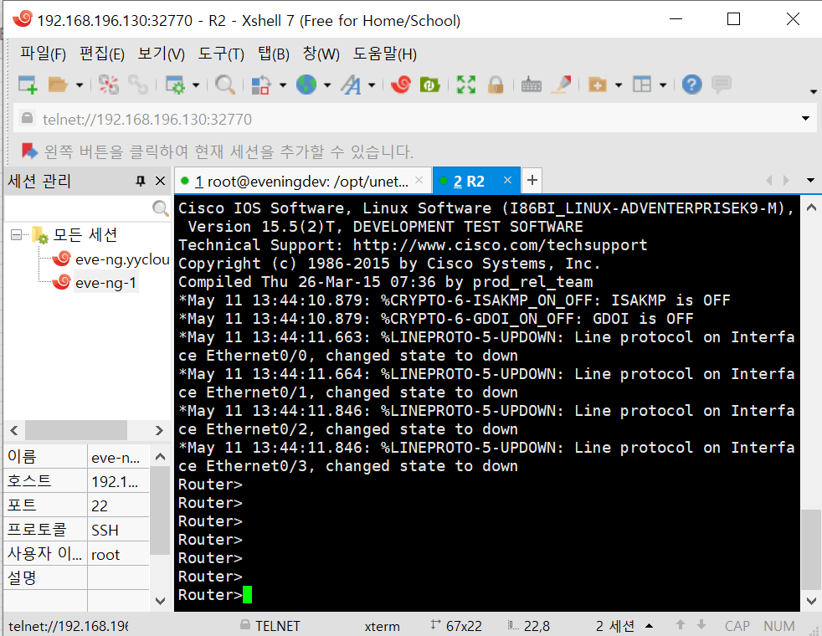Click the status bar up arrow icon
The image size is (822, 636).
click(681, 624)
